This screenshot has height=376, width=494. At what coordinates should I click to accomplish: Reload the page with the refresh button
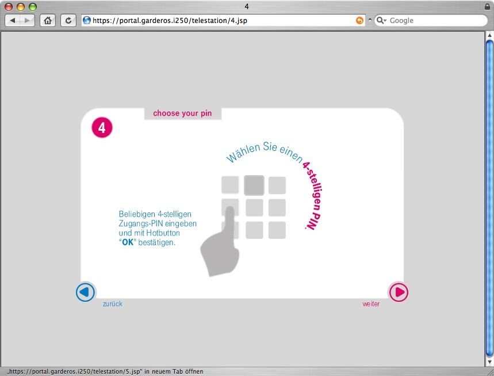pyautogui.click(x=68, y=21)
